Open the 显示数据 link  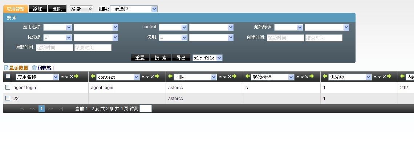point(19,68)
